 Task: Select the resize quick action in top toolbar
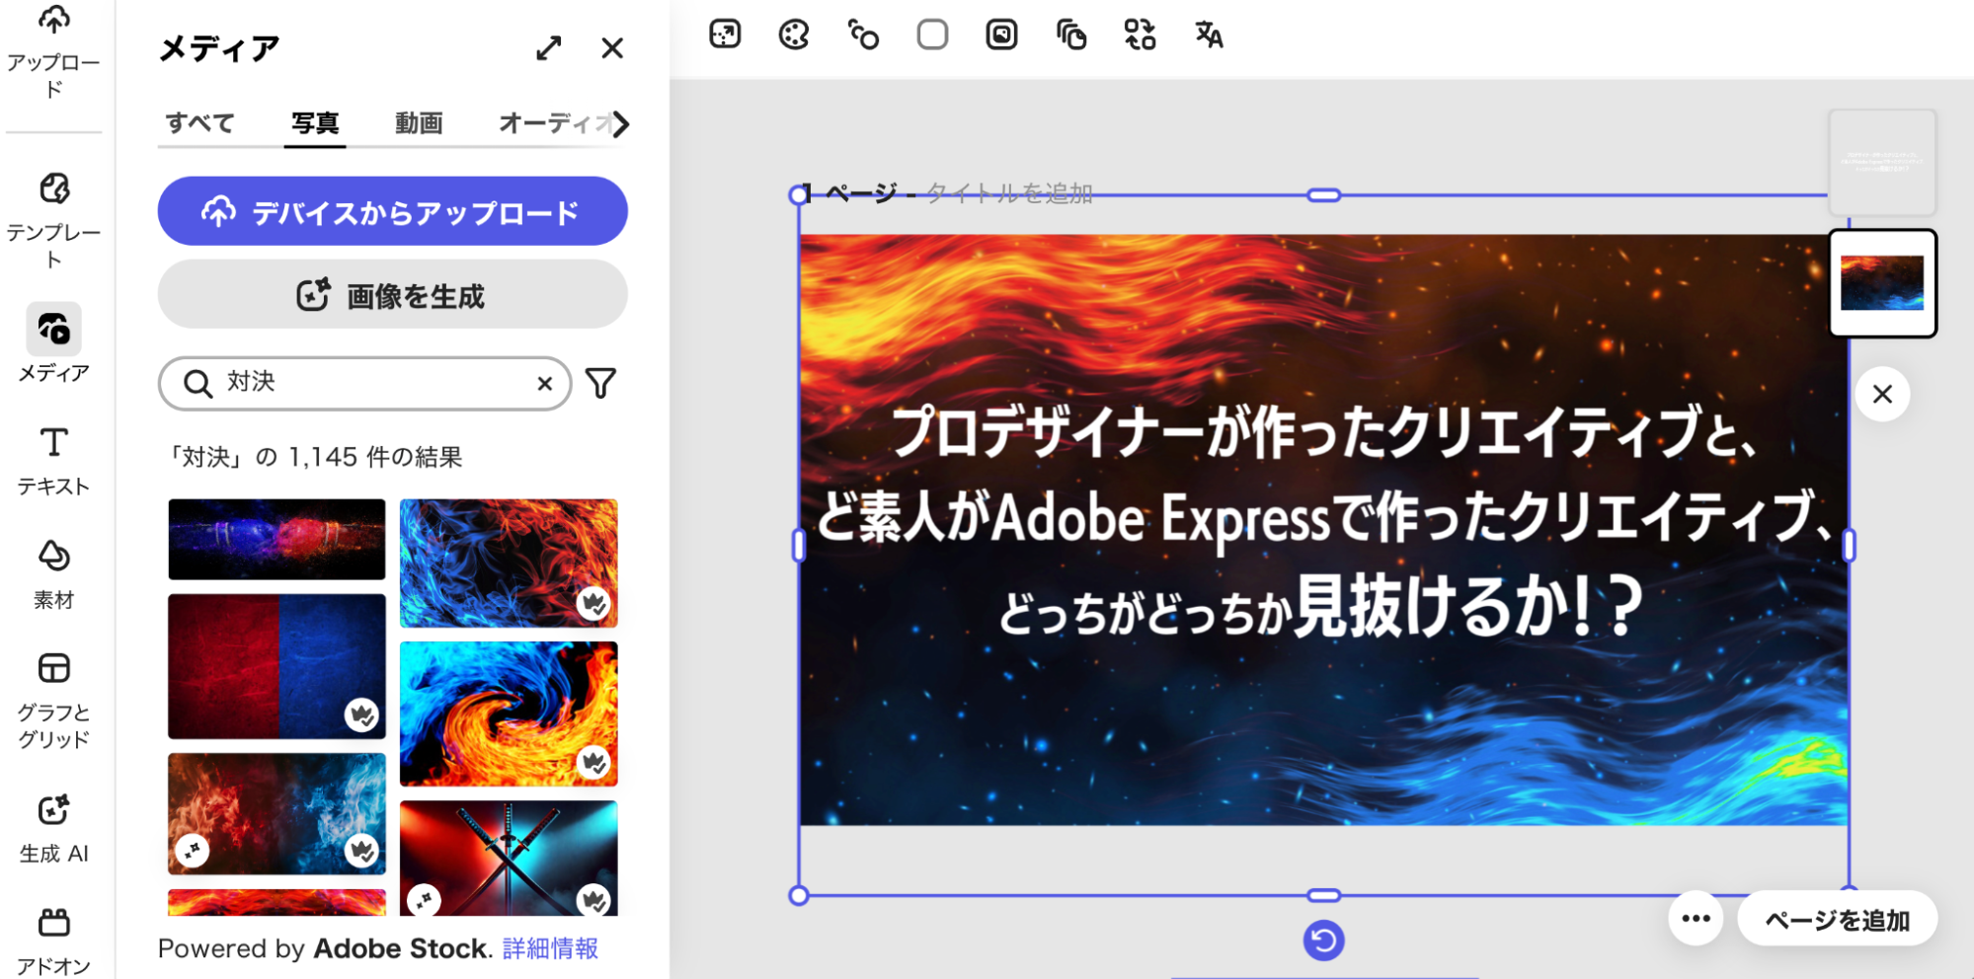726,36
